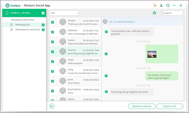The width and height of the screenshot is (189, 113).
Task: Open DooYeeShine 'Haha' conversation
Action: (x=70, y=93)
